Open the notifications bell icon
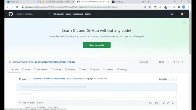 tap(171, 14)
